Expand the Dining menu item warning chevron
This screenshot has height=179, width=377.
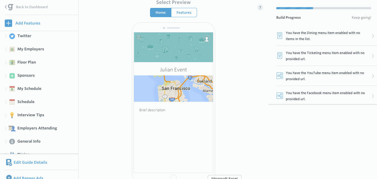pos(373,36)
